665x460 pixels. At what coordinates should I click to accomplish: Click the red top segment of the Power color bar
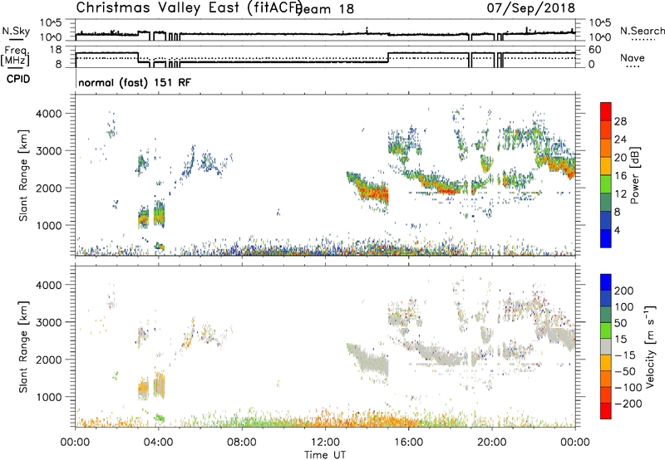pos(606,111)
